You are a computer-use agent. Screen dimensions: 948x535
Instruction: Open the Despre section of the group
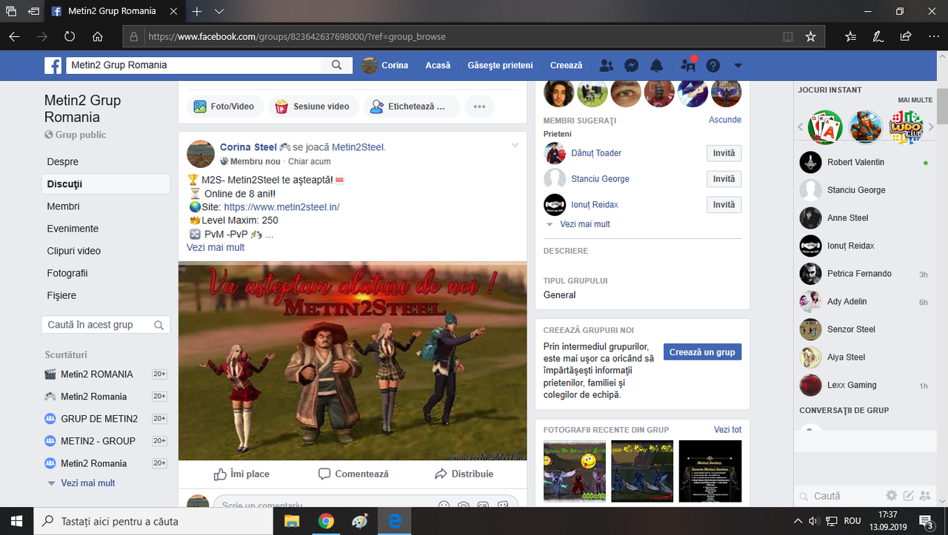click(63, 161)
